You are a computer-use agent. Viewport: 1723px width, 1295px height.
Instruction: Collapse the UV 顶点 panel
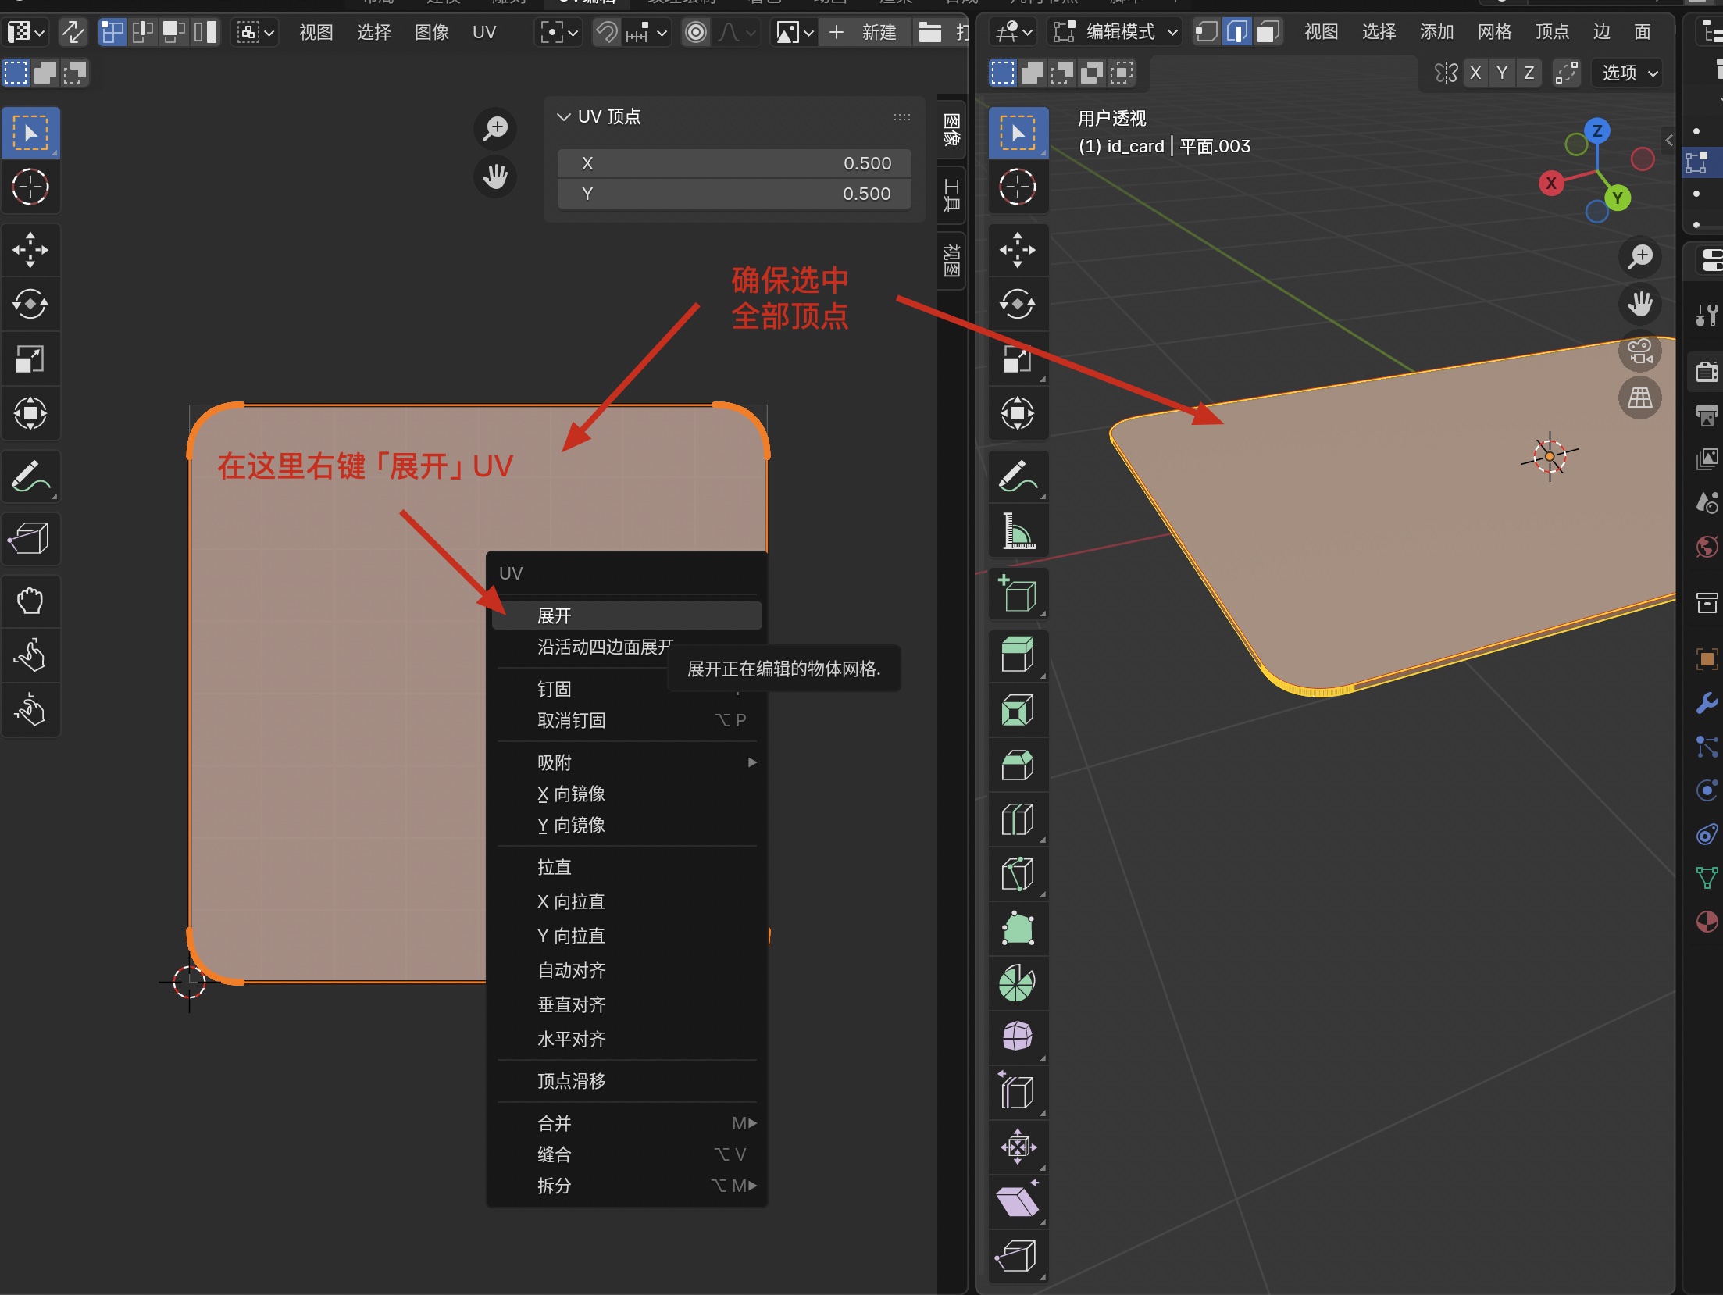[563, 116]
